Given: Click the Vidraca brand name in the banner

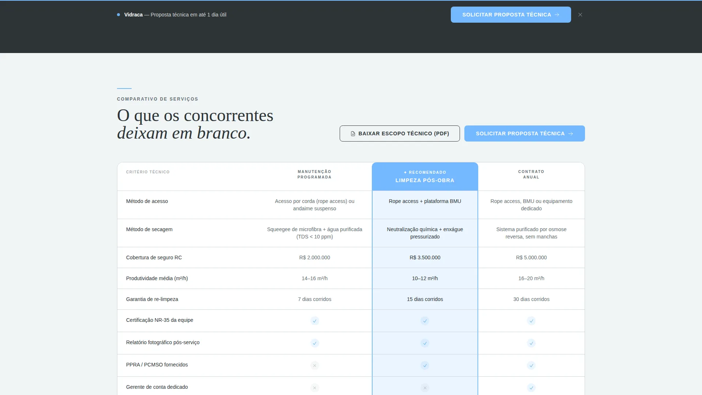Looking at the screenshot, I should coord(133,15).
